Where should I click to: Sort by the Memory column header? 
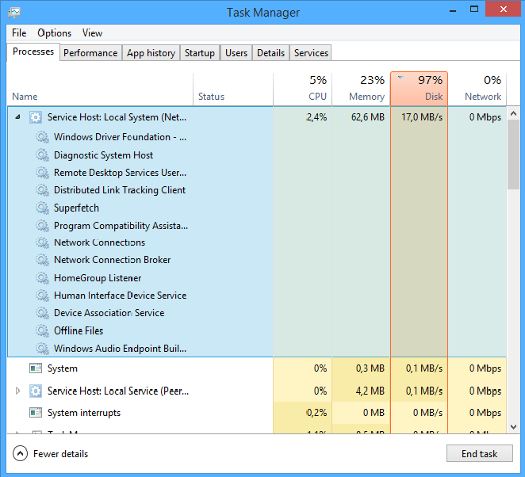tap(361, 89)
